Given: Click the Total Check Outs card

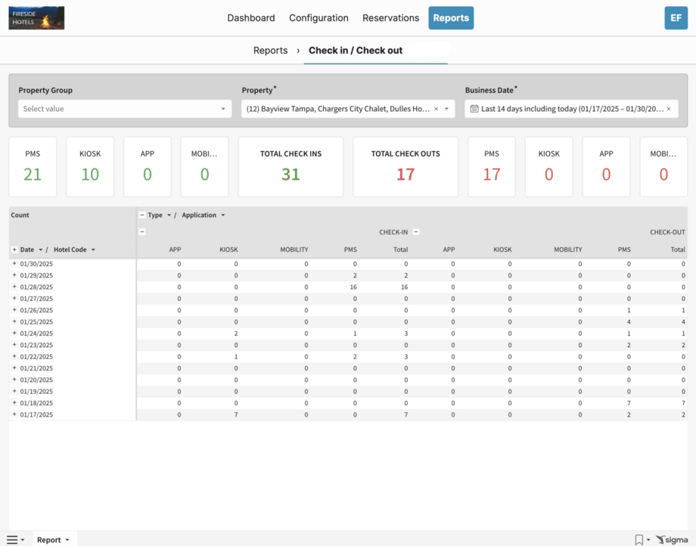Looking at the screenshot, I should point(405,167).
